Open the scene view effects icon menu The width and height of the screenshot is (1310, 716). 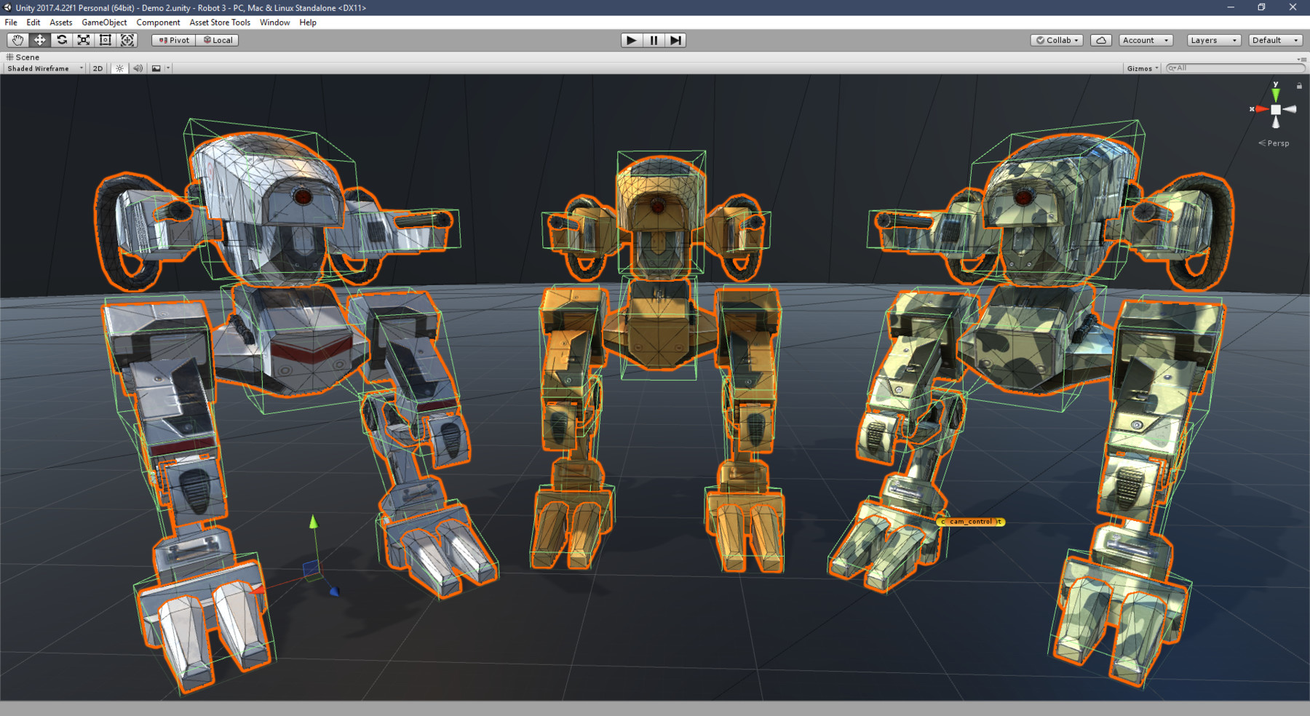[156, 68]
